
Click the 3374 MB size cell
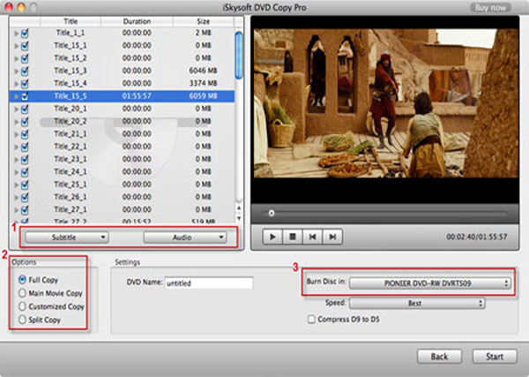tap(203, 83)
